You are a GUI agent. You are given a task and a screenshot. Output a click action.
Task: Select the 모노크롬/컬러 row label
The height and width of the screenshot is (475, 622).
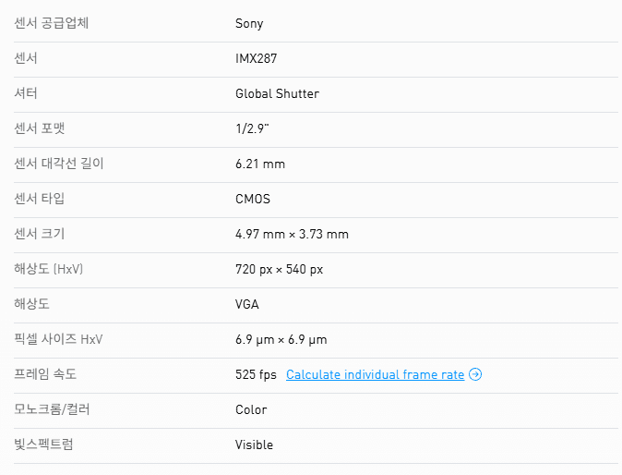(x=53, y=409)
